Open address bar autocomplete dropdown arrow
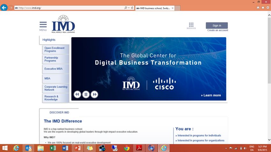 [x=129, y=8]
